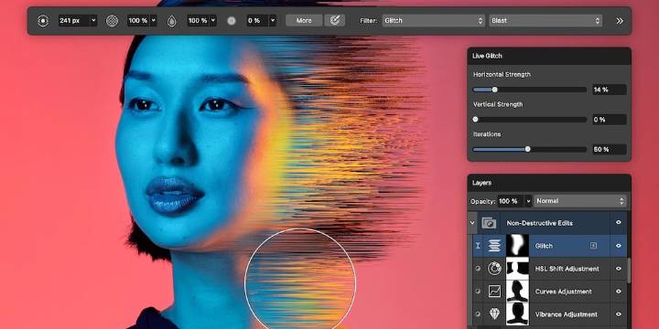Select the Vibrance Adjustment mask thumbnail
The image size is (659, 329).
[516, 313]
